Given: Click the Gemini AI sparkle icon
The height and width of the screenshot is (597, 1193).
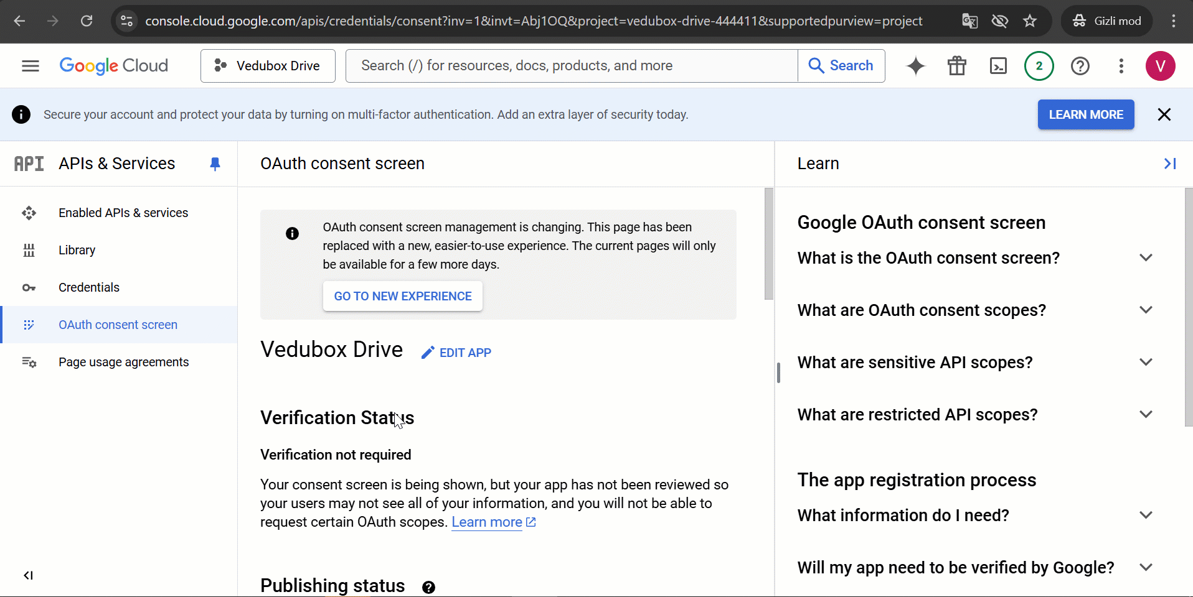Looking at the screenshot, I should coord(915,66).
